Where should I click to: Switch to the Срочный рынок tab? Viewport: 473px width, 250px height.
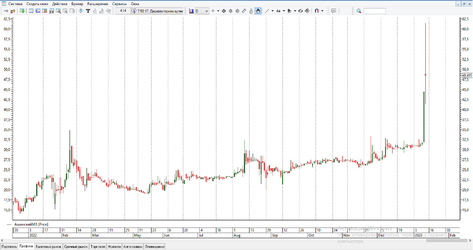[x=76, y=246]
